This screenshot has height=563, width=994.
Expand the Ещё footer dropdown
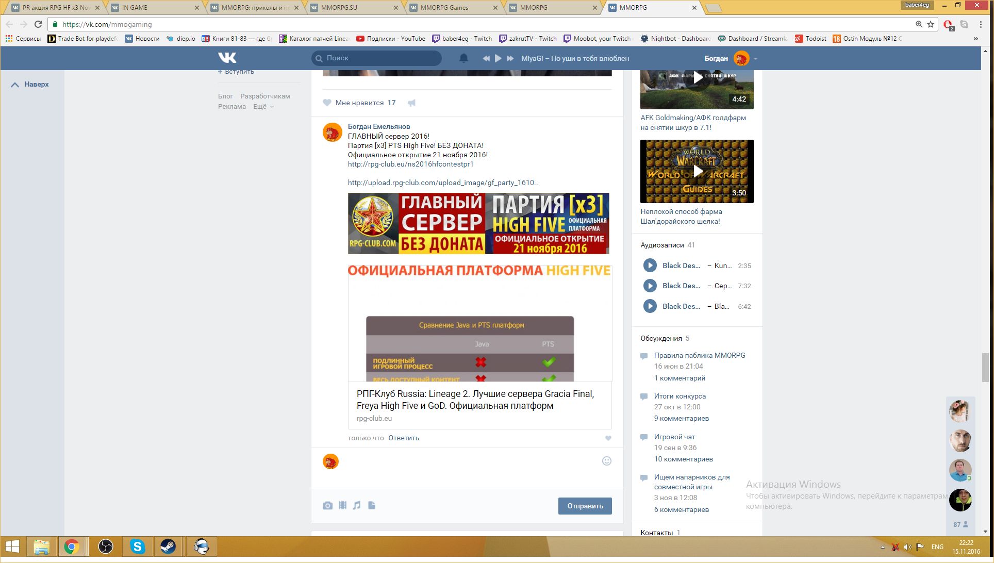coord(263,107)
